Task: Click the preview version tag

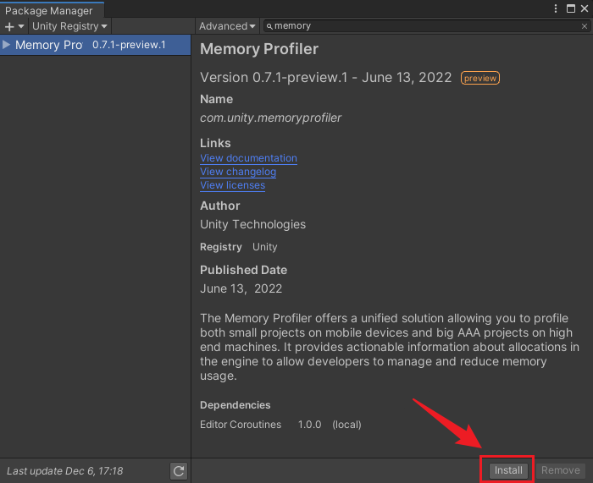Action: point(480,78)
